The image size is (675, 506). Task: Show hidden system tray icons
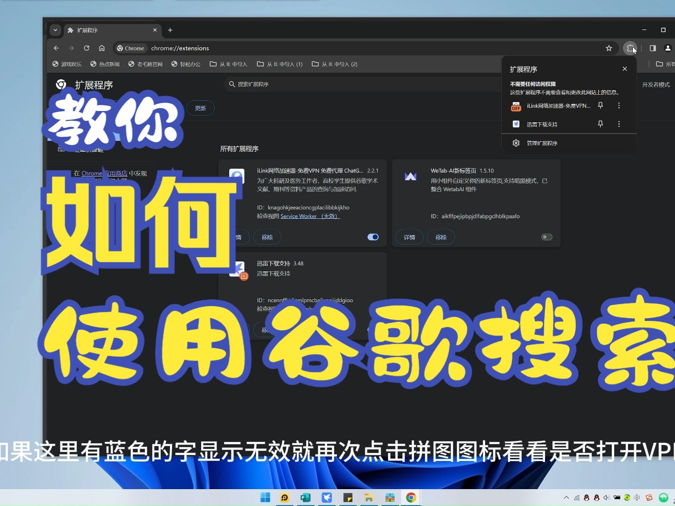pyautogui.click(x=566, y=498)
